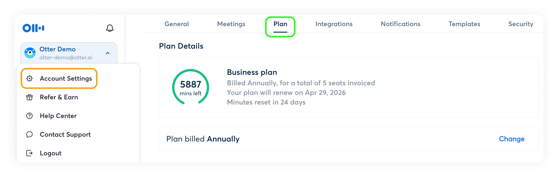This screenshot has height=177, width=558.
Task: Click the Contact Support chat bubble icon
Action: pyautogui.click(x=30, y=134)
